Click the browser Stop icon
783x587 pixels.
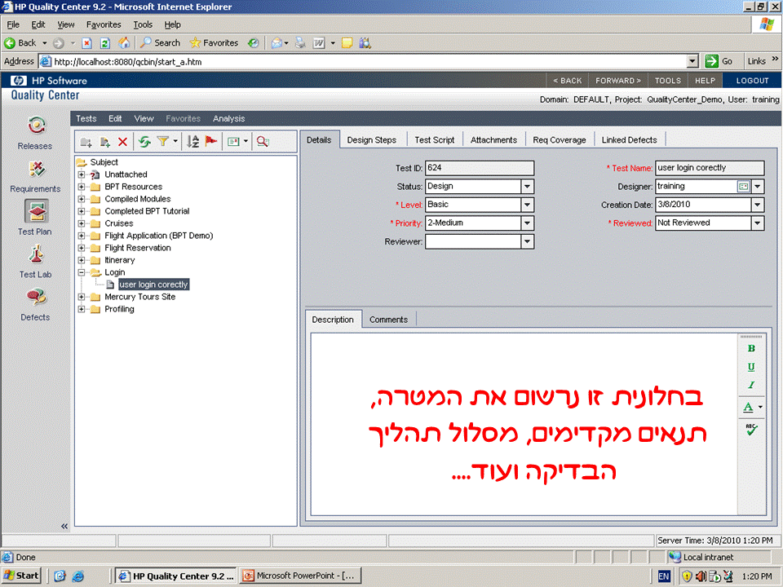[86, 43]
